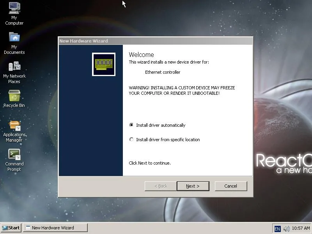Screen dimensions: 312x234
Task: Select Install driver automatically
Action: pyautogui.click(x=131, y=125)
